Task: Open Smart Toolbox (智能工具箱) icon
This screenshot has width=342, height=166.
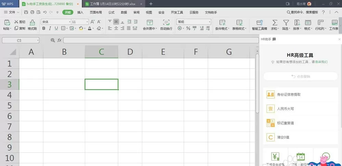Action: point(260,23)
